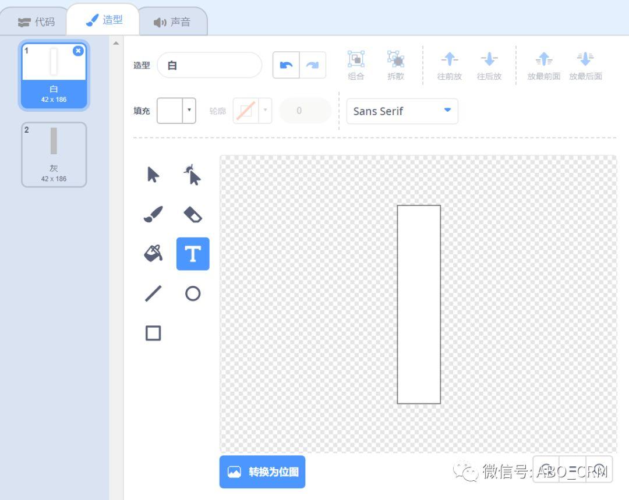
Task: Open the Sounds (声音) tab
Action: (172, 22)
